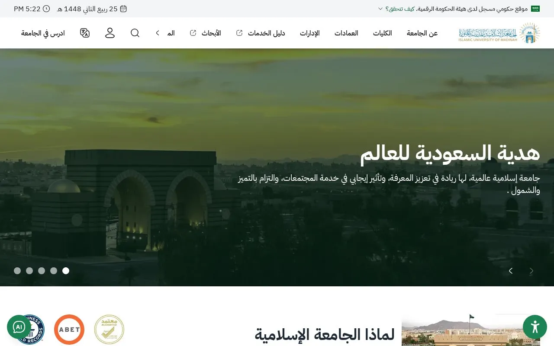The image size is (554, 346).
Task: Select the active first carousel dot
Action: coord(66,271)
